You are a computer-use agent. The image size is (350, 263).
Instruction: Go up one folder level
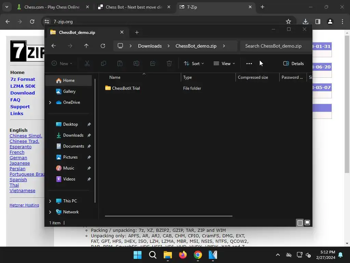(86, 46)
